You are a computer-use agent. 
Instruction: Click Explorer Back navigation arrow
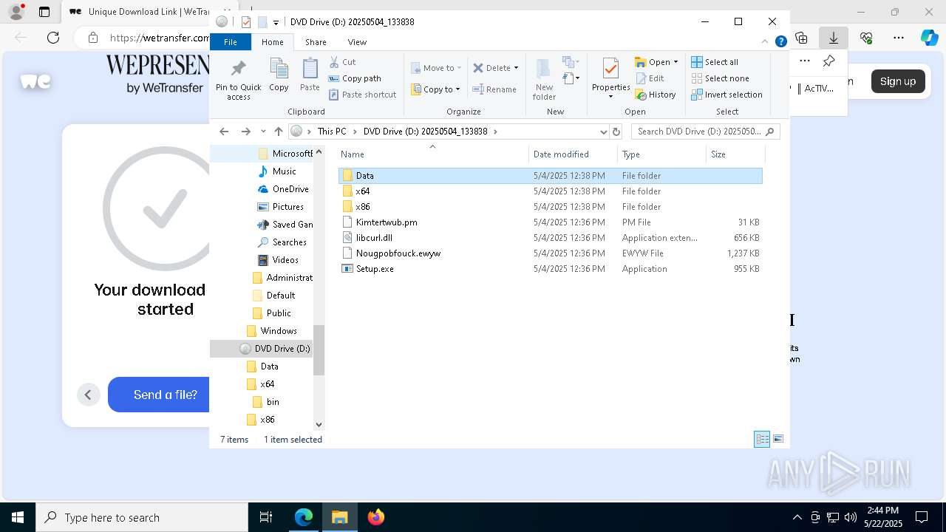pyautogui.click(x=224, y=132)
